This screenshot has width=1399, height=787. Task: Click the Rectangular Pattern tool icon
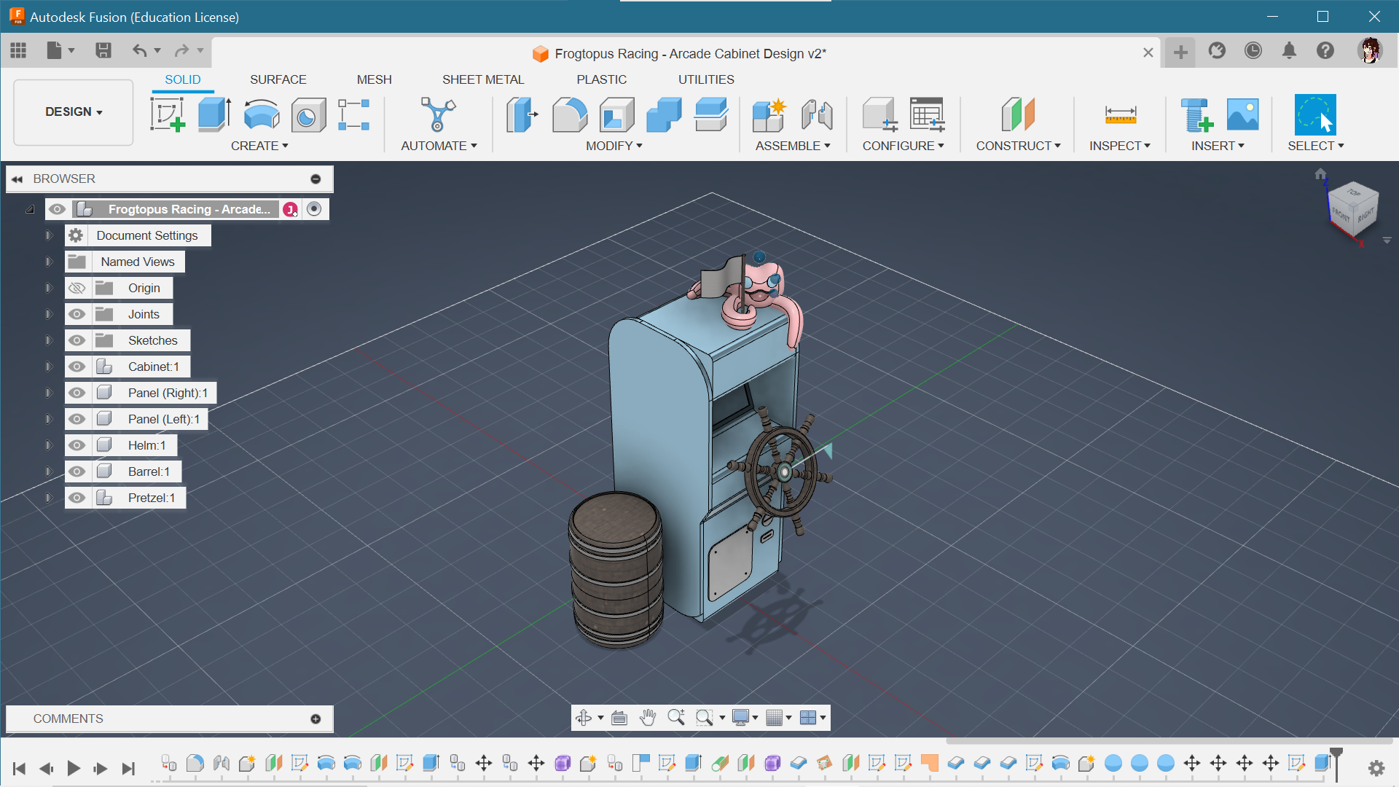pos(354,114)
